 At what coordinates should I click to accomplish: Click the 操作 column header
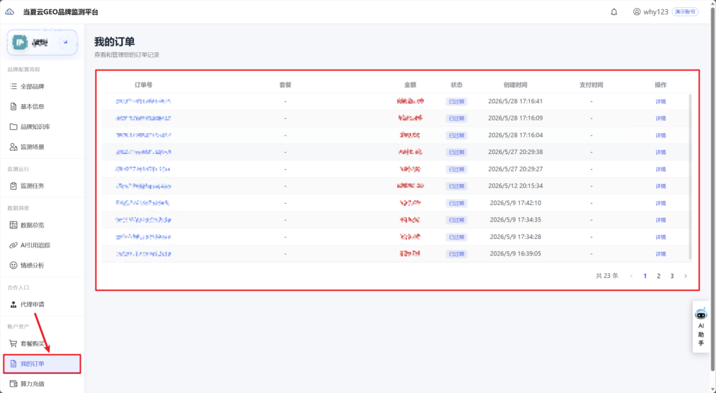(x=660, y=85)
